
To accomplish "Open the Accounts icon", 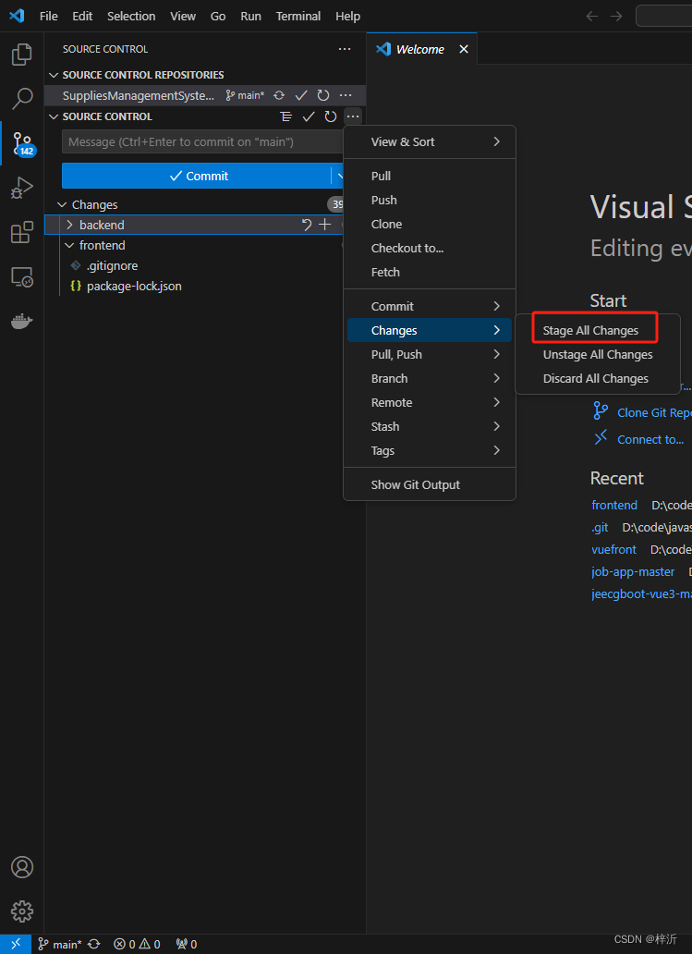I will pos(21,867).
